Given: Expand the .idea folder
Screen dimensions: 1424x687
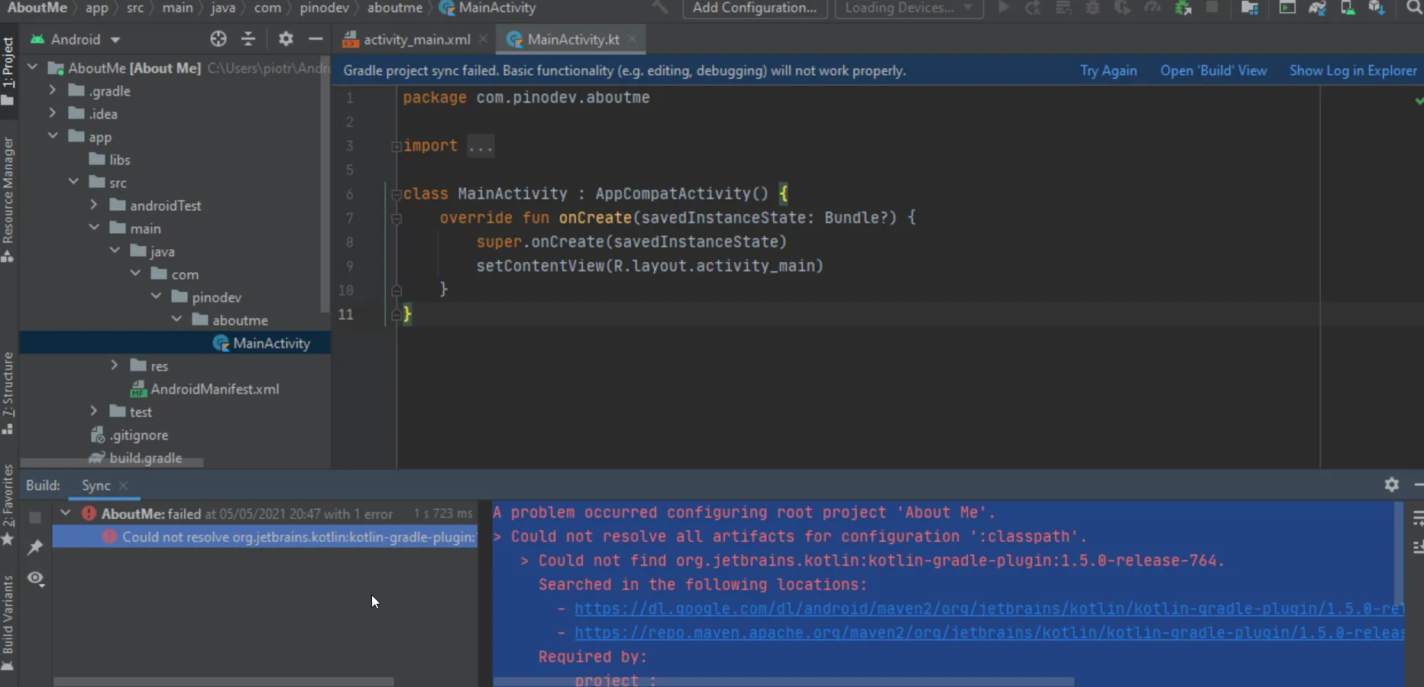Looking at the screenshot, I should [52, 113].
